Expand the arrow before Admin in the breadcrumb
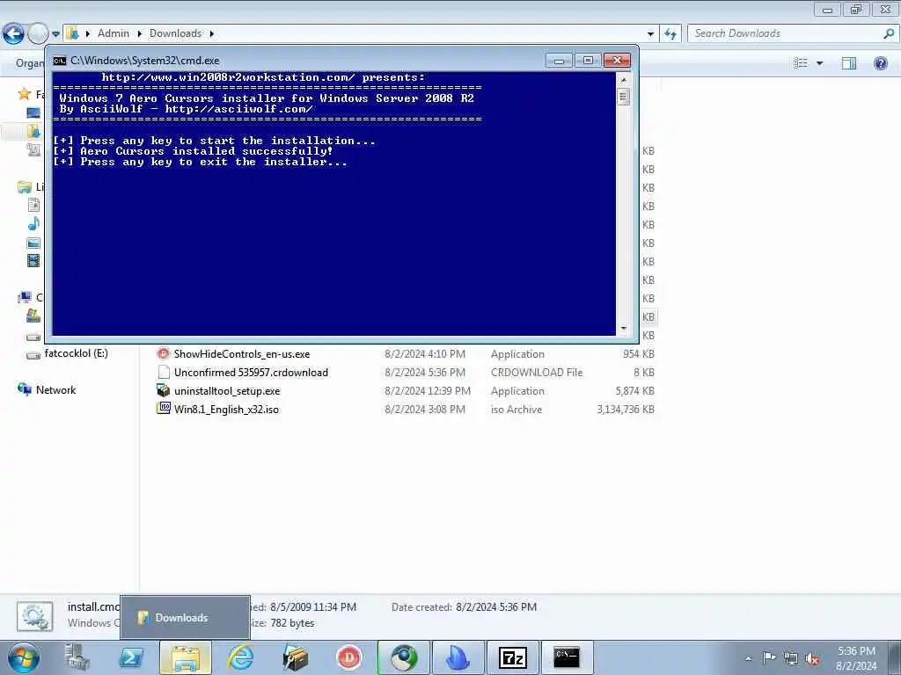 point(88,34)
